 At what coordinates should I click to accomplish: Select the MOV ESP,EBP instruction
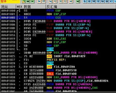(56, 42)
